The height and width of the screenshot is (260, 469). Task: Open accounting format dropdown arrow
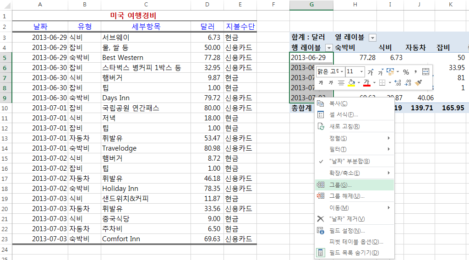point(398,72)
